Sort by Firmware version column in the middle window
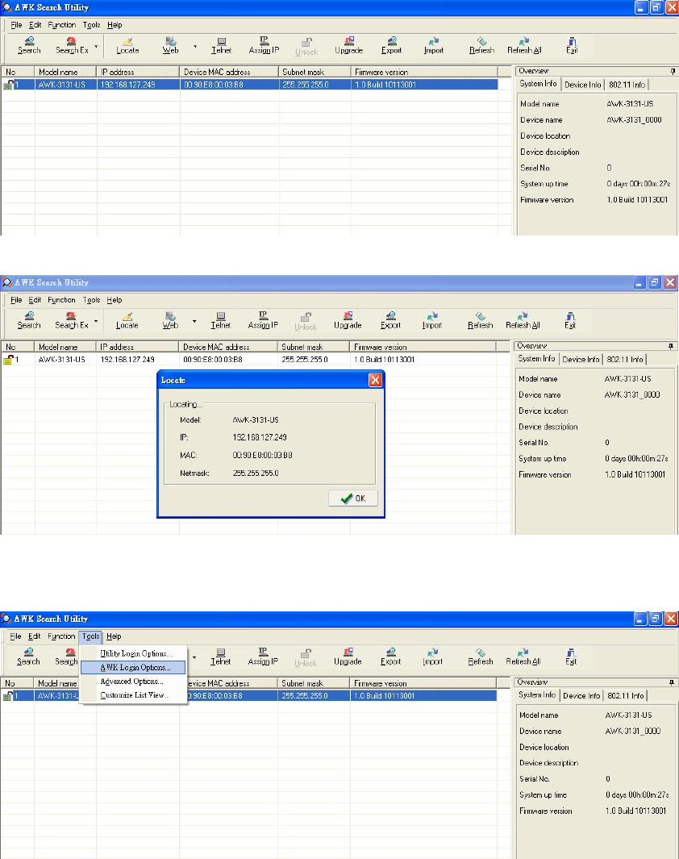 (423, 347)
